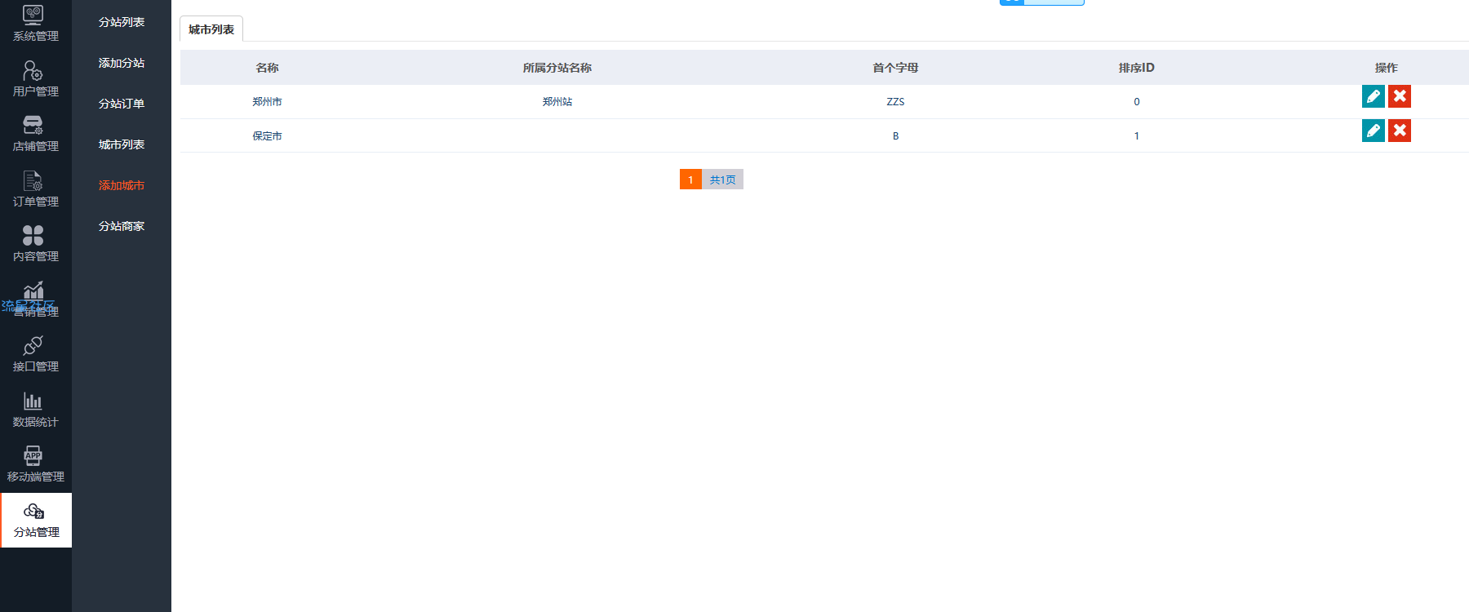Click sort ID value 0 for 郑州市
The width and height of the screenshot is (1469, 612).
point(1136,102)
